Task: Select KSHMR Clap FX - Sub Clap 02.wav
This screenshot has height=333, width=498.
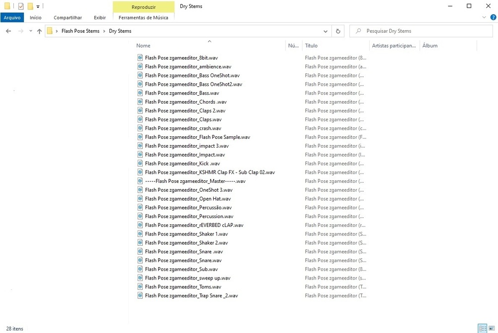Action: coord(210,172)
